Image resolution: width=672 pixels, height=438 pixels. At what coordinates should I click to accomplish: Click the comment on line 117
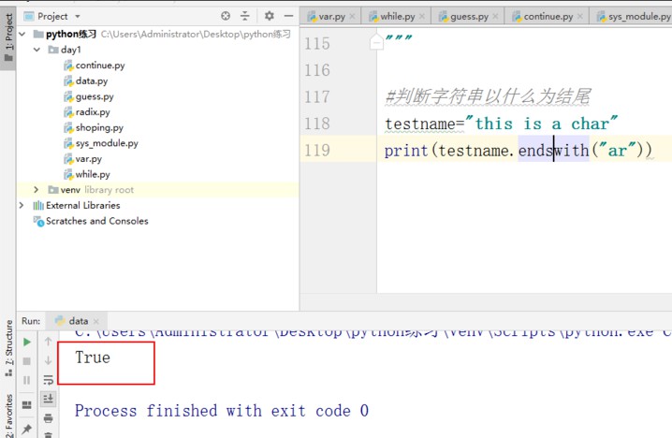click(488, 96)
